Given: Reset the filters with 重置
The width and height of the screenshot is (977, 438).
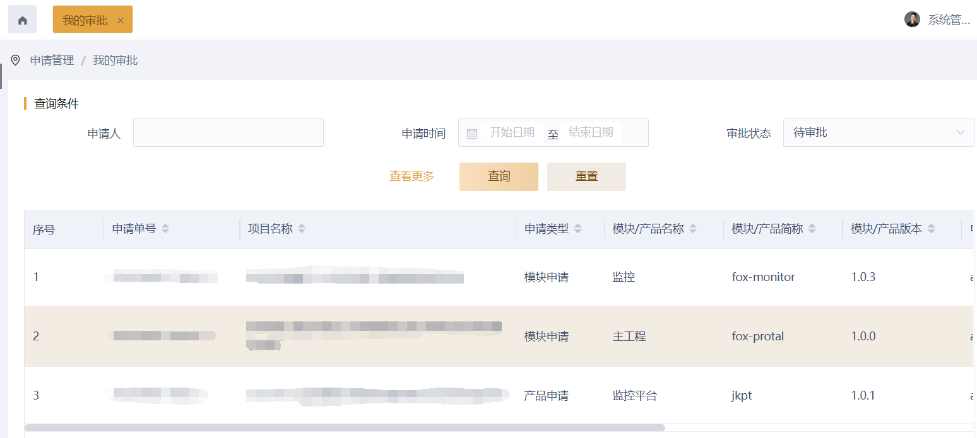Looking at the screenshot, I should click(586, 176).
